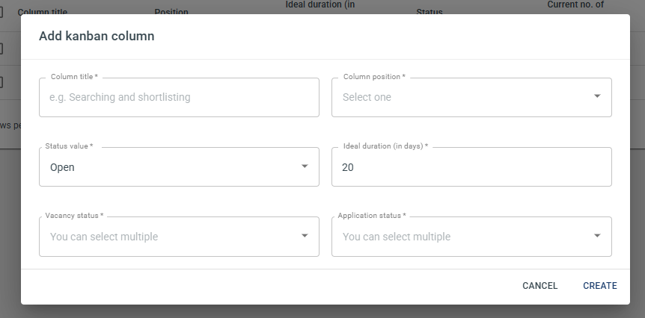The width and height of the screenshot is (645, 318).
Task: Click the Column title input field
Action: (x=179, y=97)
